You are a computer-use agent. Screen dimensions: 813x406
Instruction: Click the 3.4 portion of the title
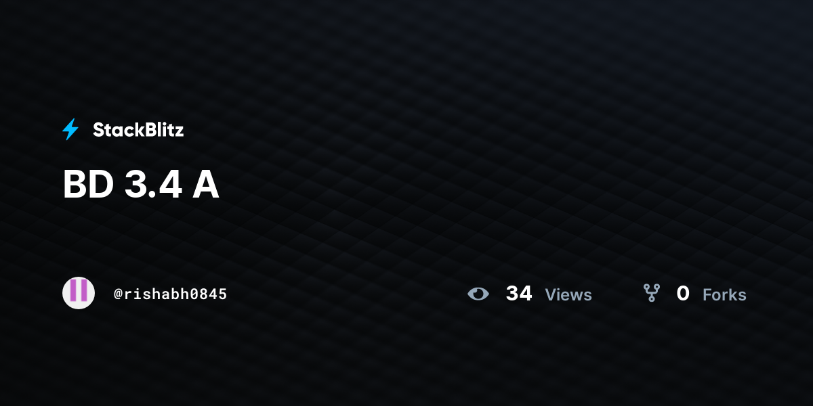click(x=153, y=185)
